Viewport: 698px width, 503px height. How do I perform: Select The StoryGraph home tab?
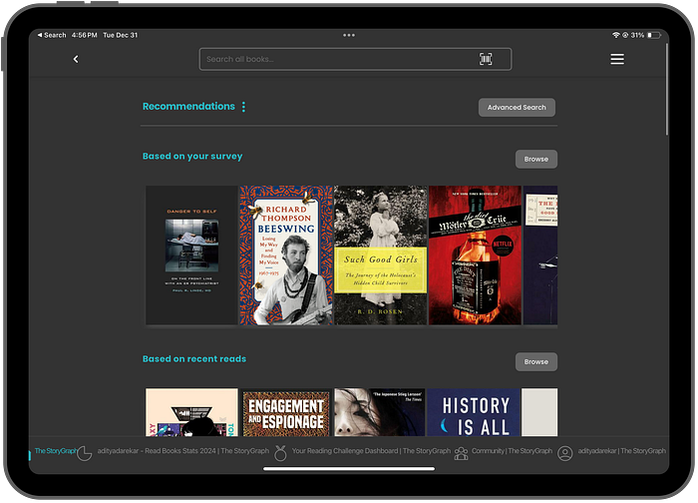(x=55, y=451)
